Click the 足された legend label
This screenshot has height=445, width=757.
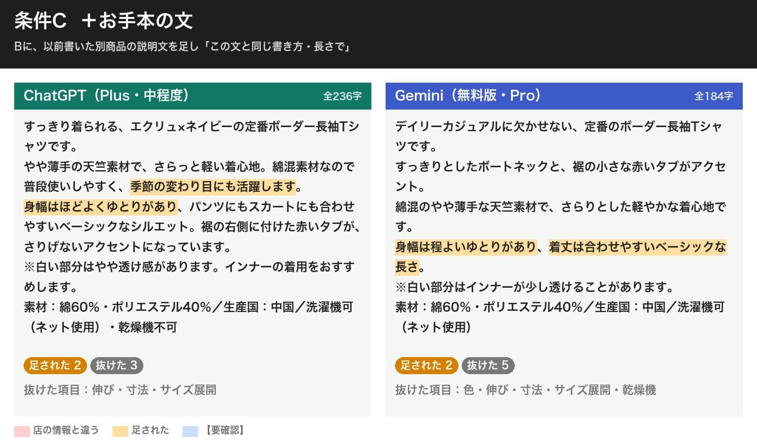pos(150,430)
